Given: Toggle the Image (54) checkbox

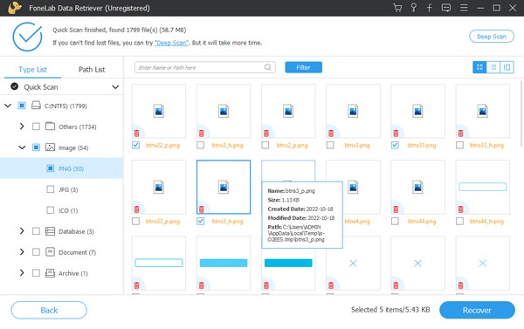Looking at the screenshot, I should (36, 147).
